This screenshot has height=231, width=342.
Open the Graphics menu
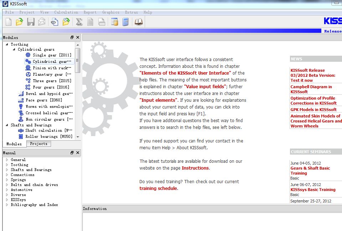coord(111,12)
